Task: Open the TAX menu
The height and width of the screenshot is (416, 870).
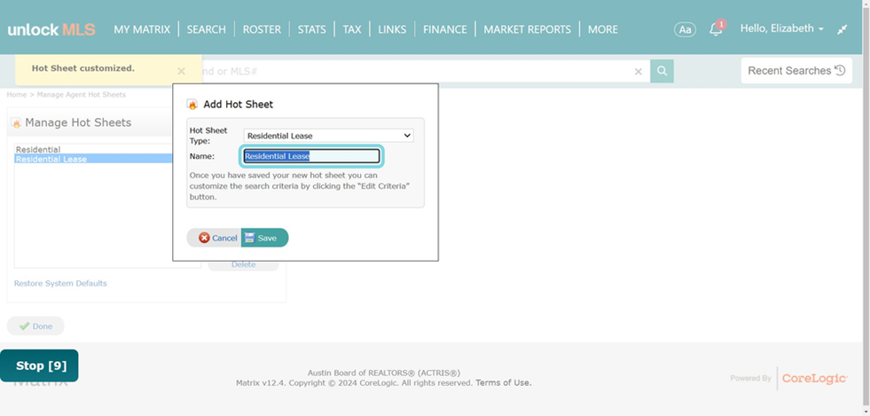Action: pos(352,29)
